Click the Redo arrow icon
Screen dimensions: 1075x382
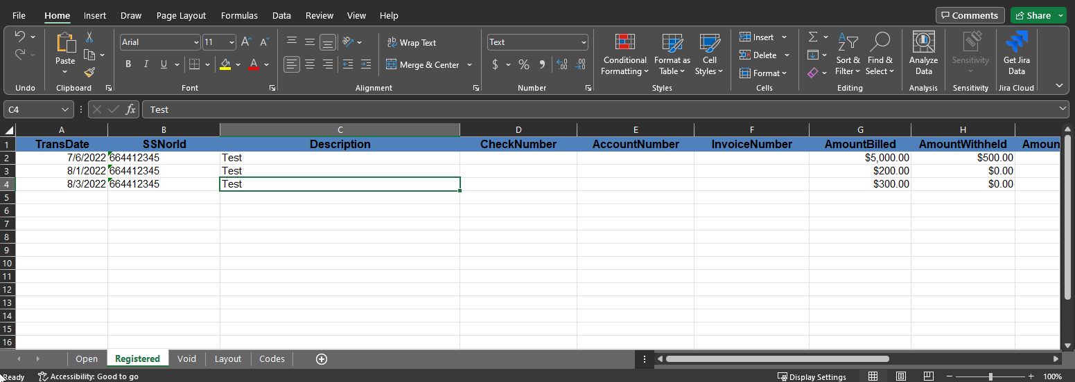coord(19,54)
